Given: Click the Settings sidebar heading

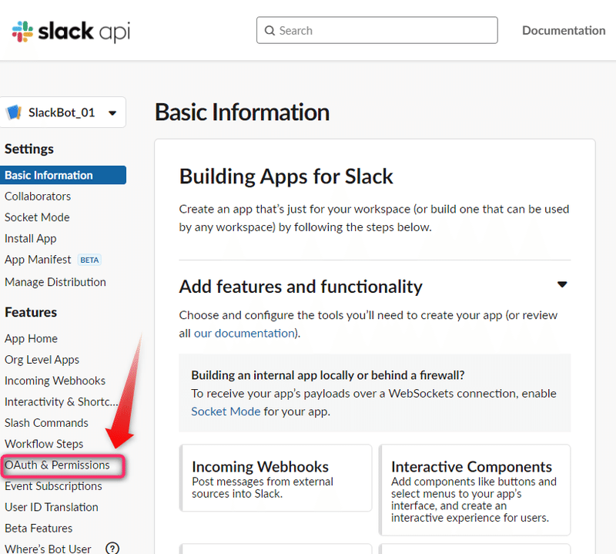Looking at the screenshot, I should (29, 149).
